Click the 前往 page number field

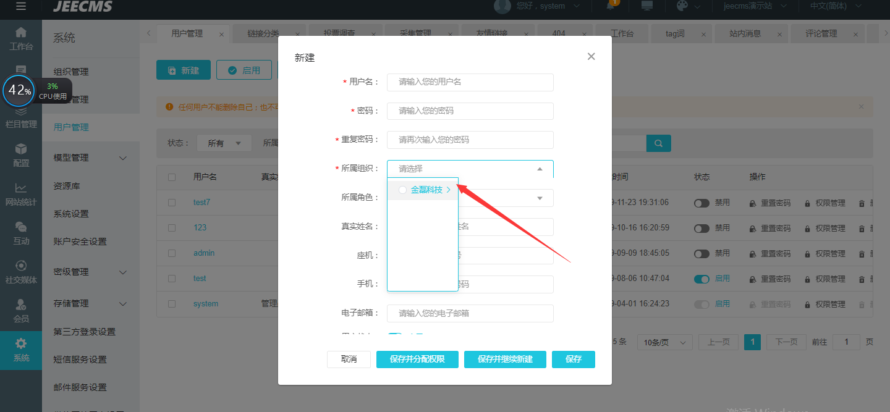[x=846, y=342]
